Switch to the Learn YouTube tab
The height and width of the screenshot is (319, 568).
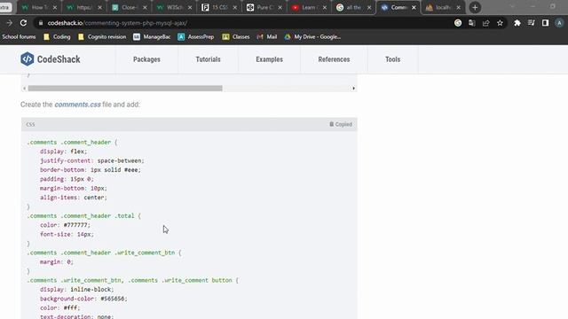click(309, 7)
